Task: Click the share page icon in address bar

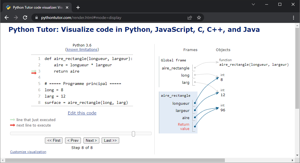Action: [x=190, y=18]
